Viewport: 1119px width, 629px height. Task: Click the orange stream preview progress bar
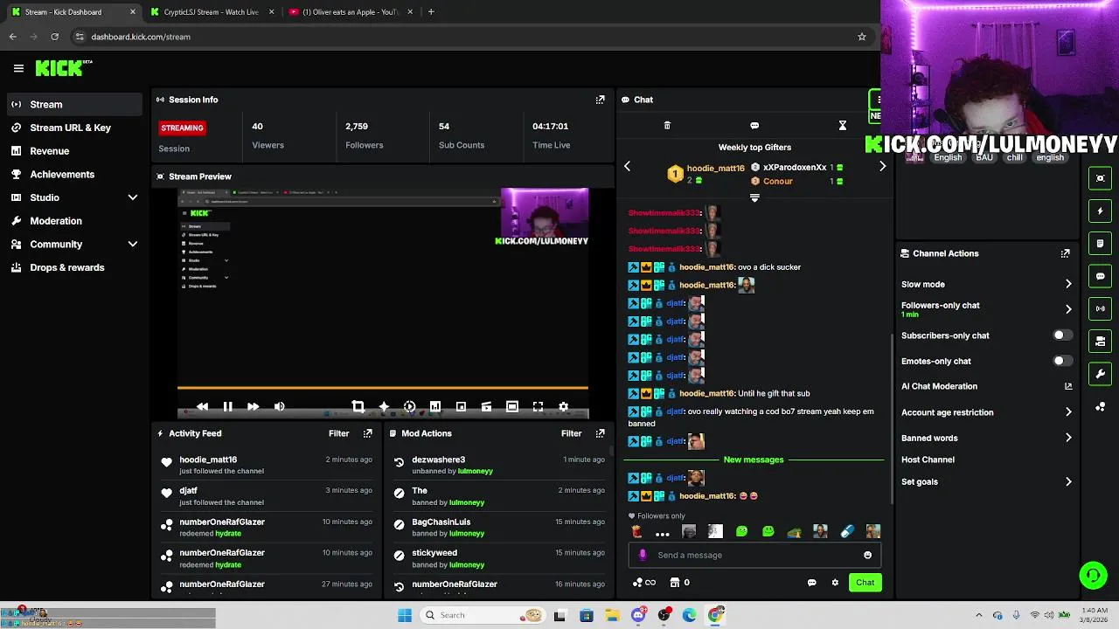pyautogui.click(x=382, y=387)
